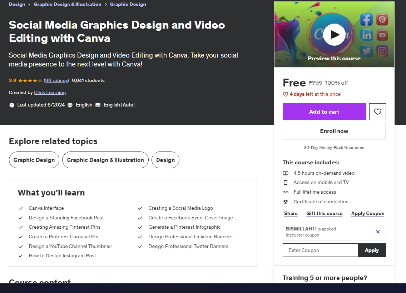The image size is (406, 293).
Task: Click the 3.9 rating number
Action: 13,80
